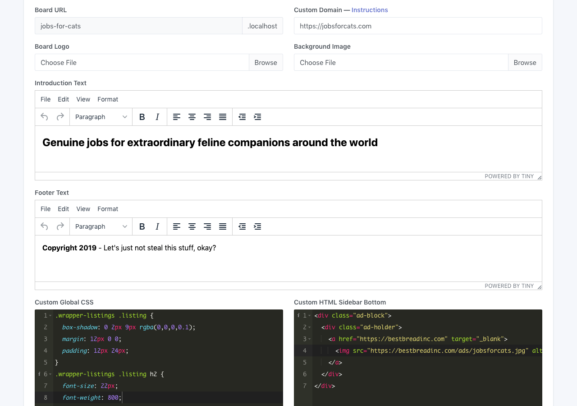Click the Custom Domain input field
The image size is (577, 406).
point(417,26)
